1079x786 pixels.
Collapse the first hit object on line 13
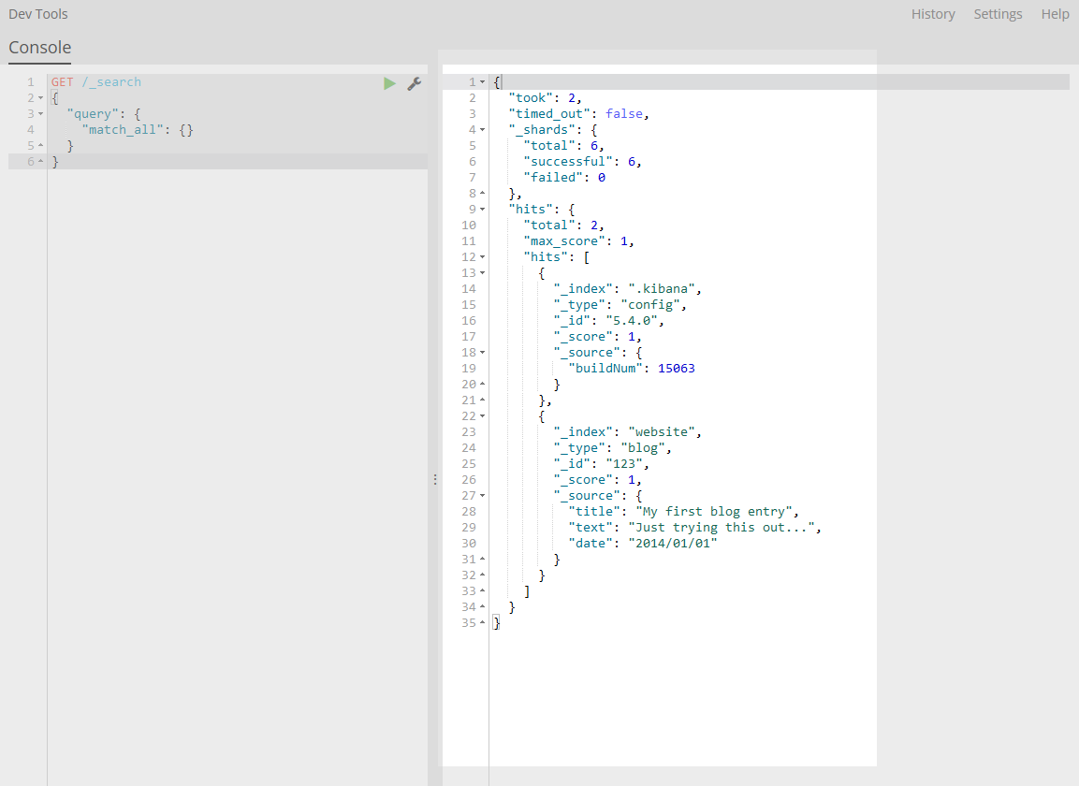coord(483,272)
